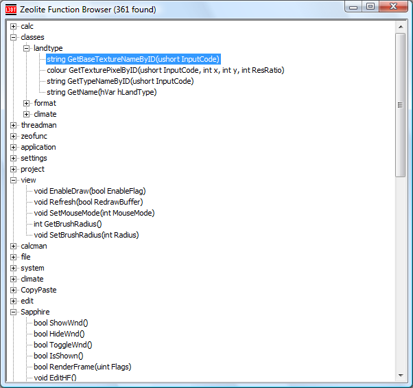Maximize the Function Browser window

pyautogui.click(x=370, y=7)
